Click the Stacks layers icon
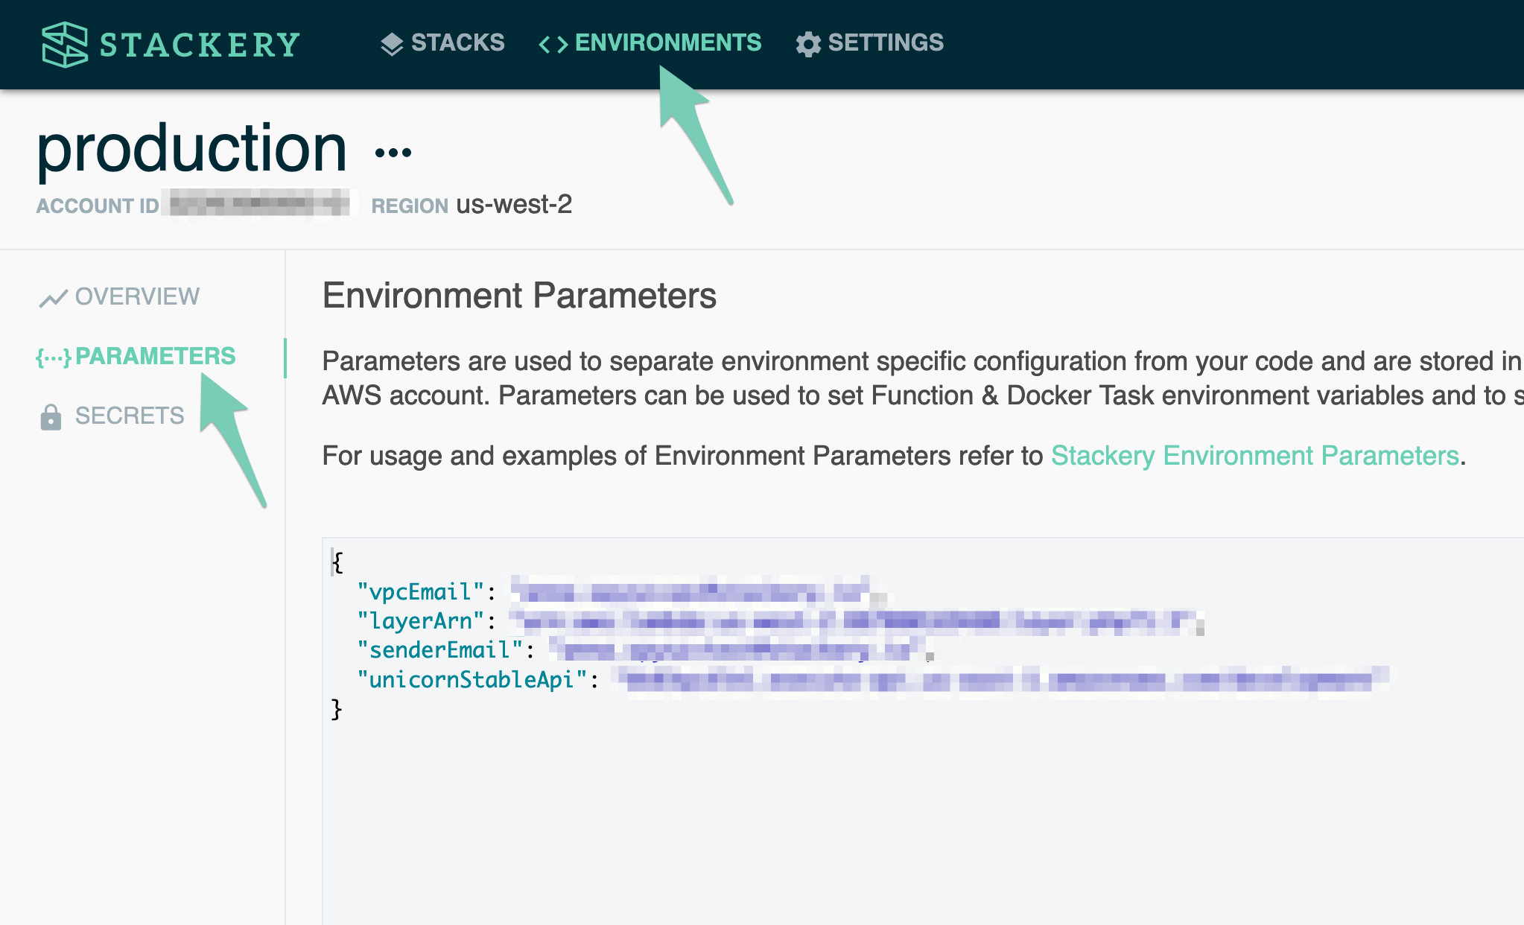 392,44
